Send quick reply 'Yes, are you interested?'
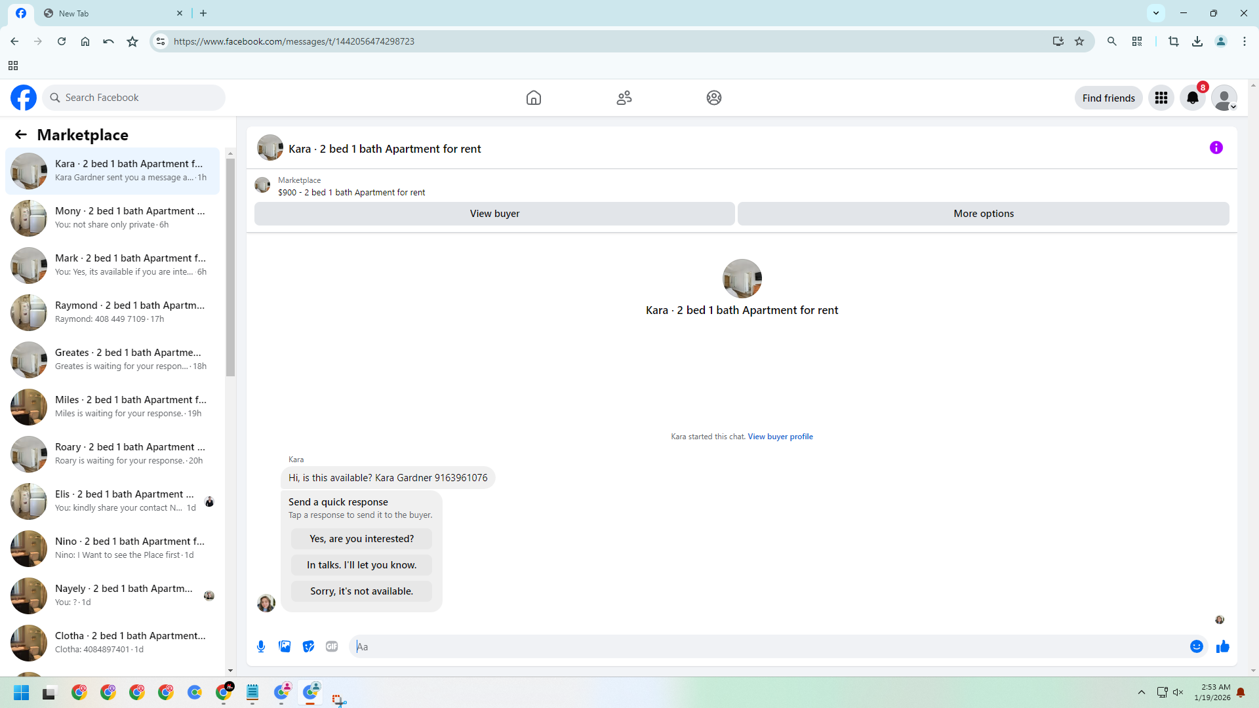The height and width of the screenshot is (708, 1259). click(x=361, y=539)
